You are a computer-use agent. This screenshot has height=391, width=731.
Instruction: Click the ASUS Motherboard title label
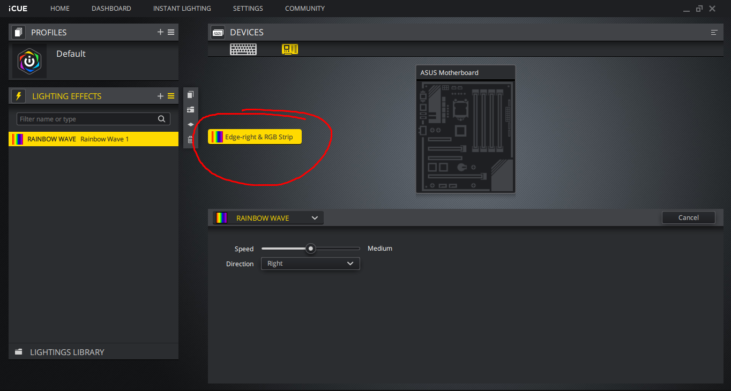[450, 73]
